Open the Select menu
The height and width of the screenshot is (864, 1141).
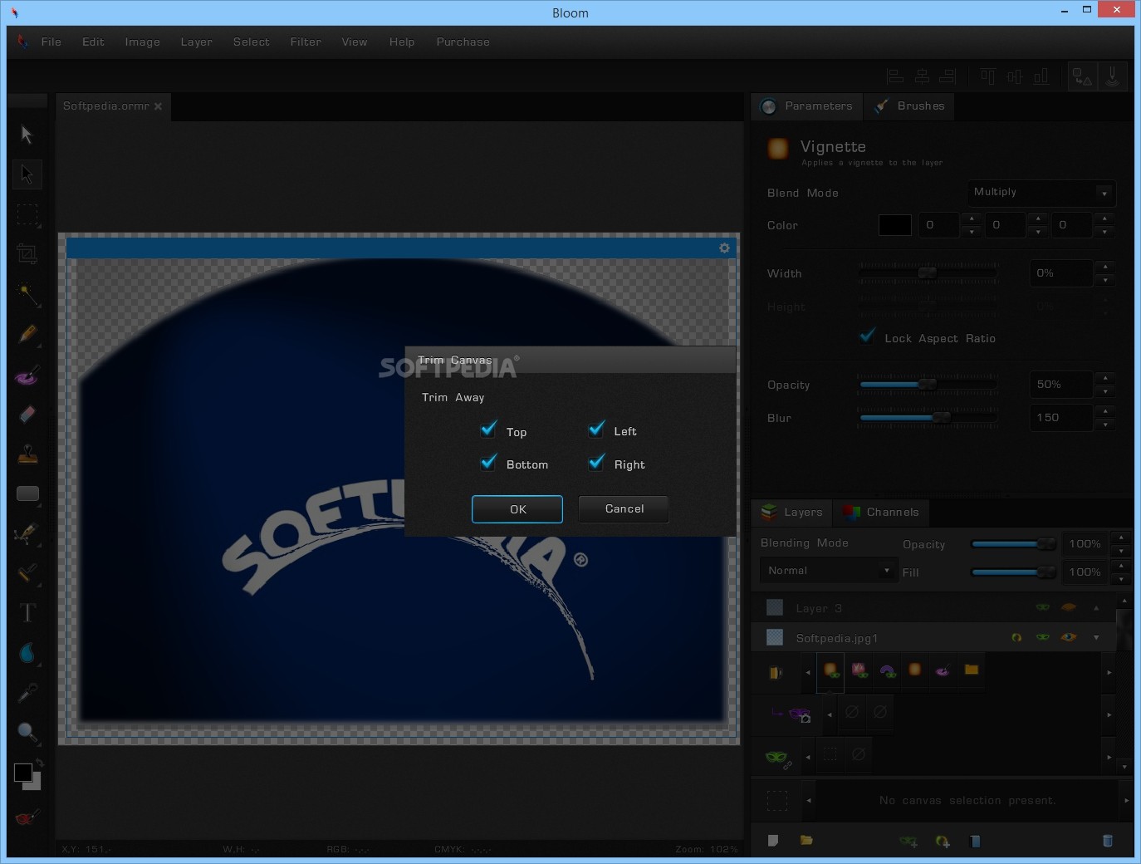coord(252,42)
